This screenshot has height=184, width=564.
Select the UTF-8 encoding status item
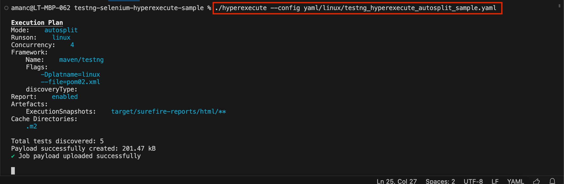click(x=473, y=181)
